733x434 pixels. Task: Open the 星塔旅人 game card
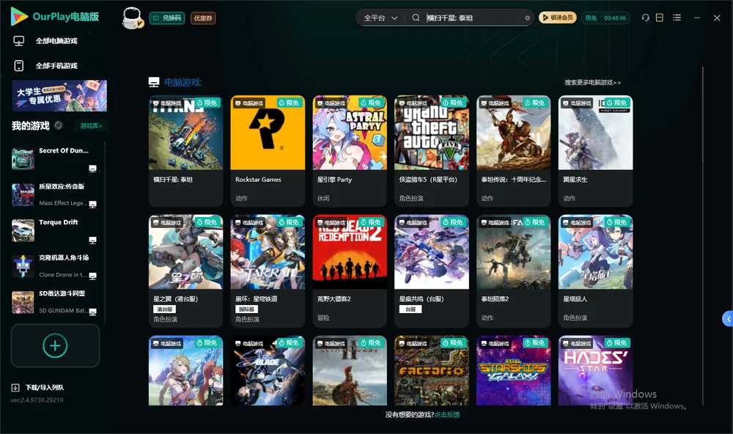point(595,271)
